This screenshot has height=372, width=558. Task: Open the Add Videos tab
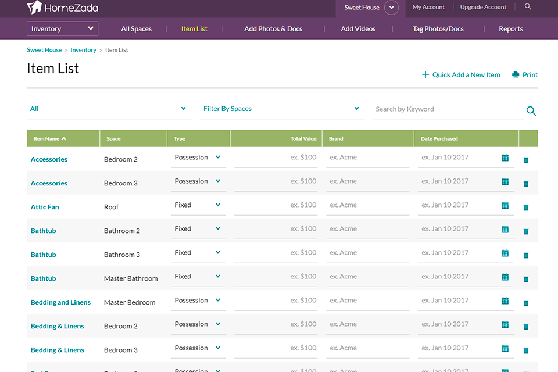(x=358, y=29)
